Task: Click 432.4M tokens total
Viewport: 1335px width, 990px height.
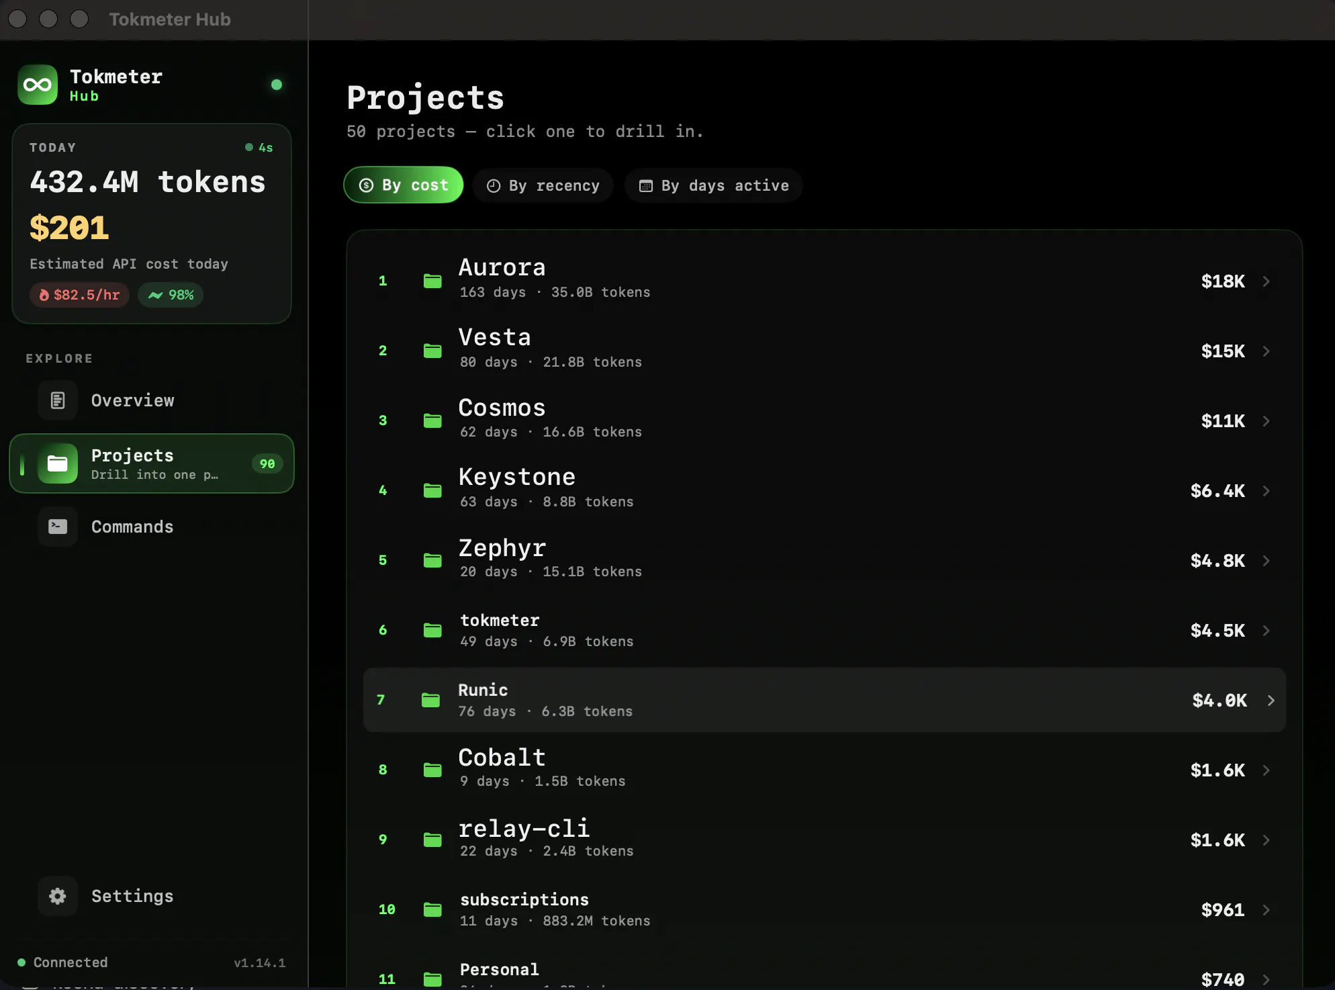Action: pos(148,182)
